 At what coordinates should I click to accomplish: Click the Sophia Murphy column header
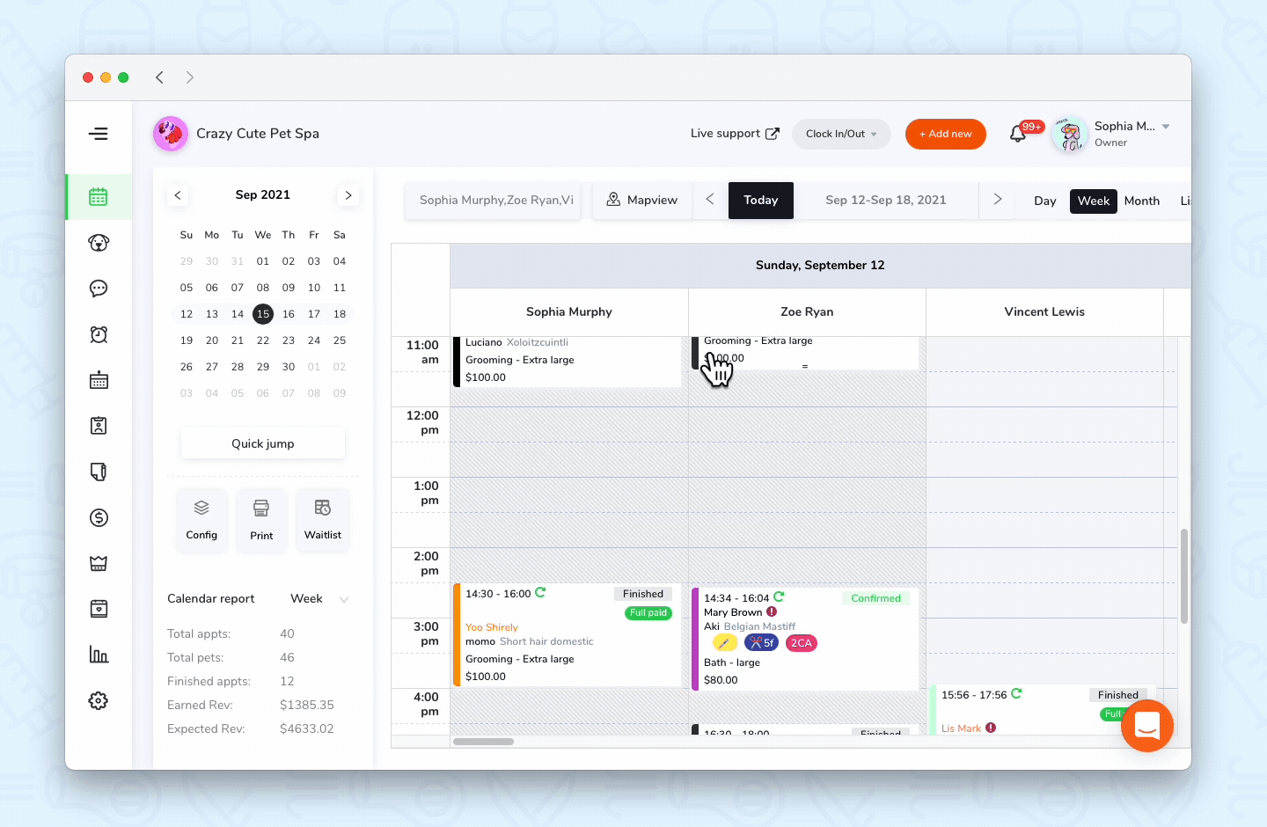tap(569, 311)
